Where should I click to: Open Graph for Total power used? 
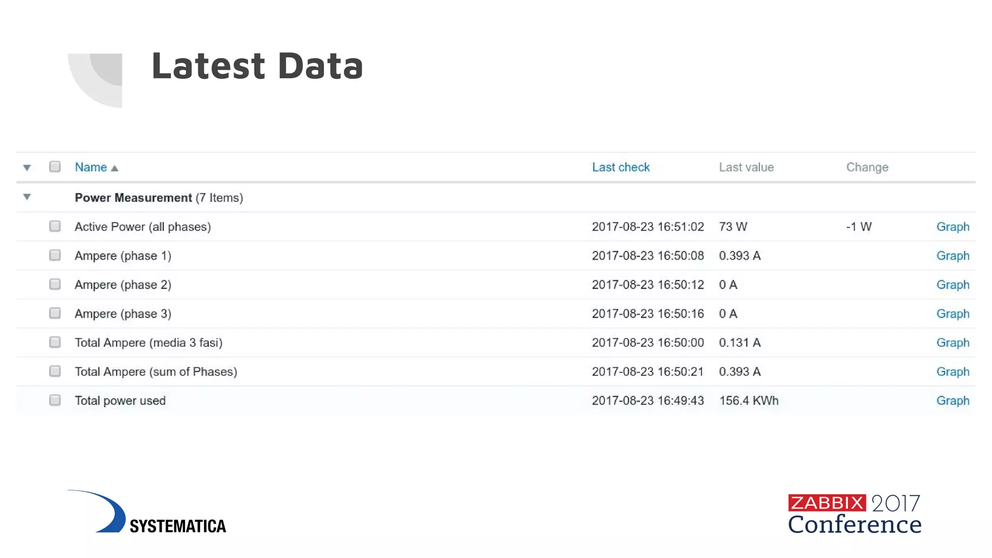click(x=953, y=401)
